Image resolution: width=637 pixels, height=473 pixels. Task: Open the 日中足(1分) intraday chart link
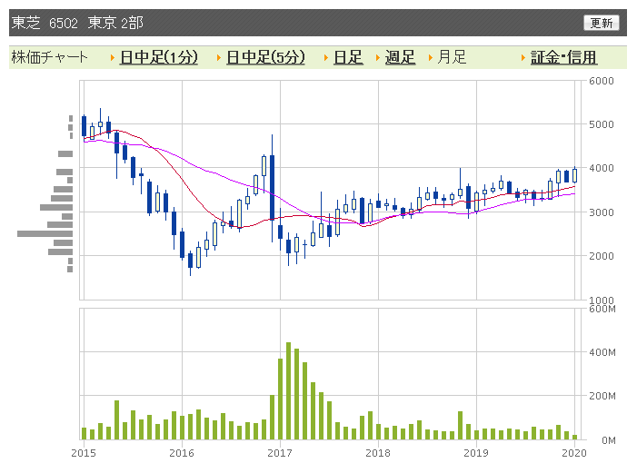click(x=159, y=57)
